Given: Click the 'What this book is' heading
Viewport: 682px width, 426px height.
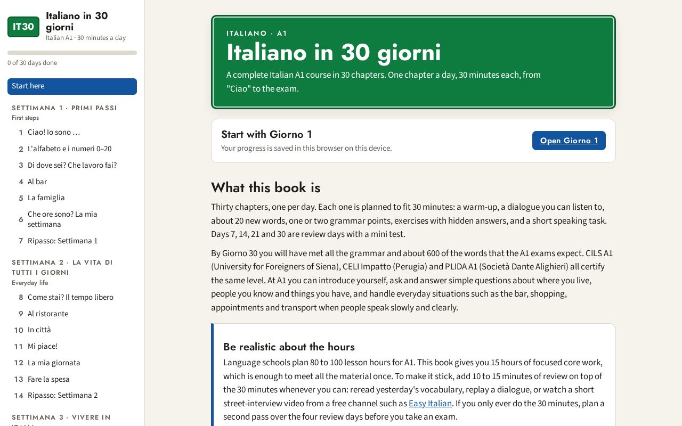Looking at the screenshot, I should (x=266, y=187).
